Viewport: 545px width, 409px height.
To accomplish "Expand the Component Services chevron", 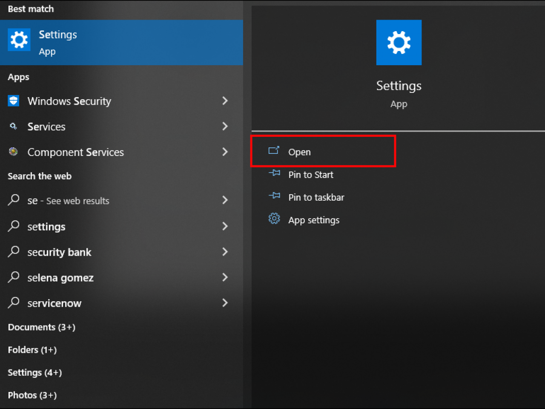I will (225, 152).
